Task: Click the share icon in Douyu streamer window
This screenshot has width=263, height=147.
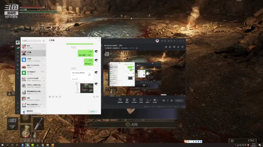Action: tap(182, 47)
